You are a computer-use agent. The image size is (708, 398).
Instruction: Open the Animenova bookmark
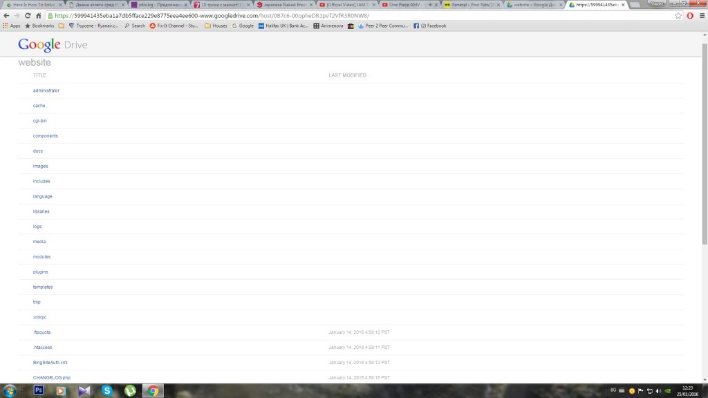(x=328, y=26)
